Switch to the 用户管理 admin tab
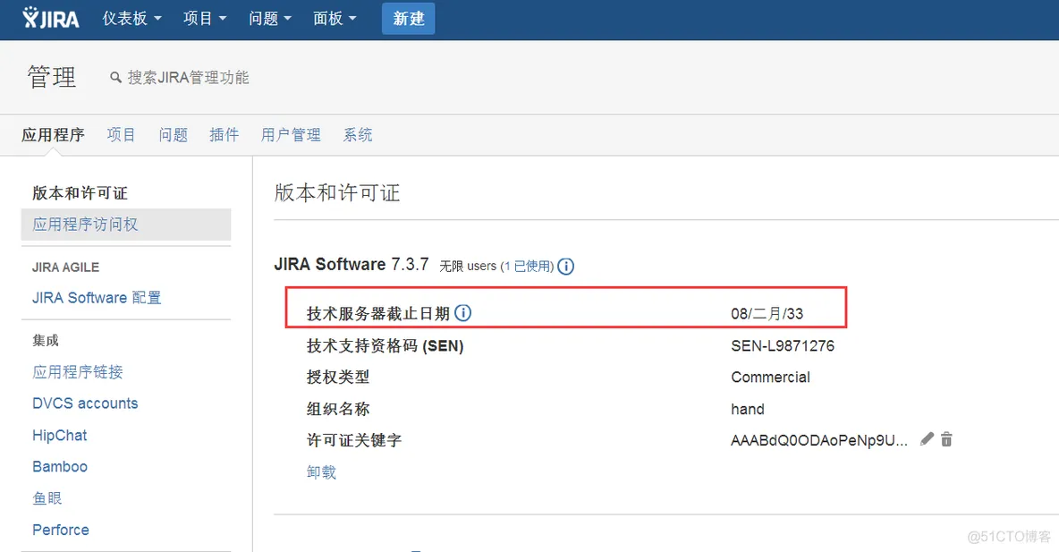 [291, 135]
